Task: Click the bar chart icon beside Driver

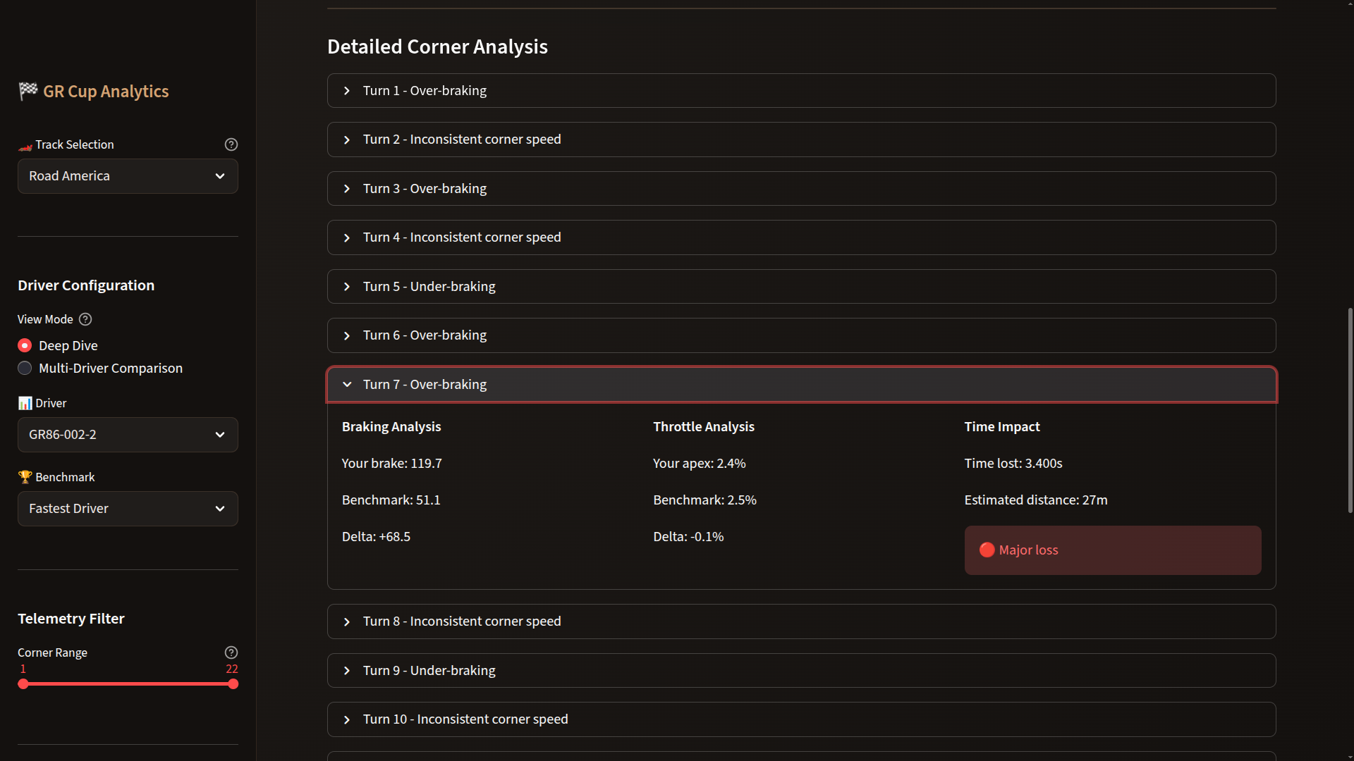Action: coord(25,403)
